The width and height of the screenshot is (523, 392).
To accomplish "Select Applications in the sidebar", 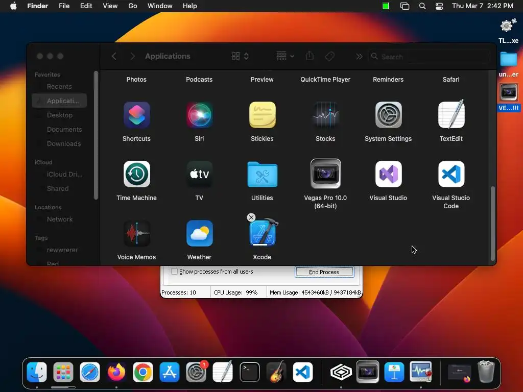I will pos(59,101).
